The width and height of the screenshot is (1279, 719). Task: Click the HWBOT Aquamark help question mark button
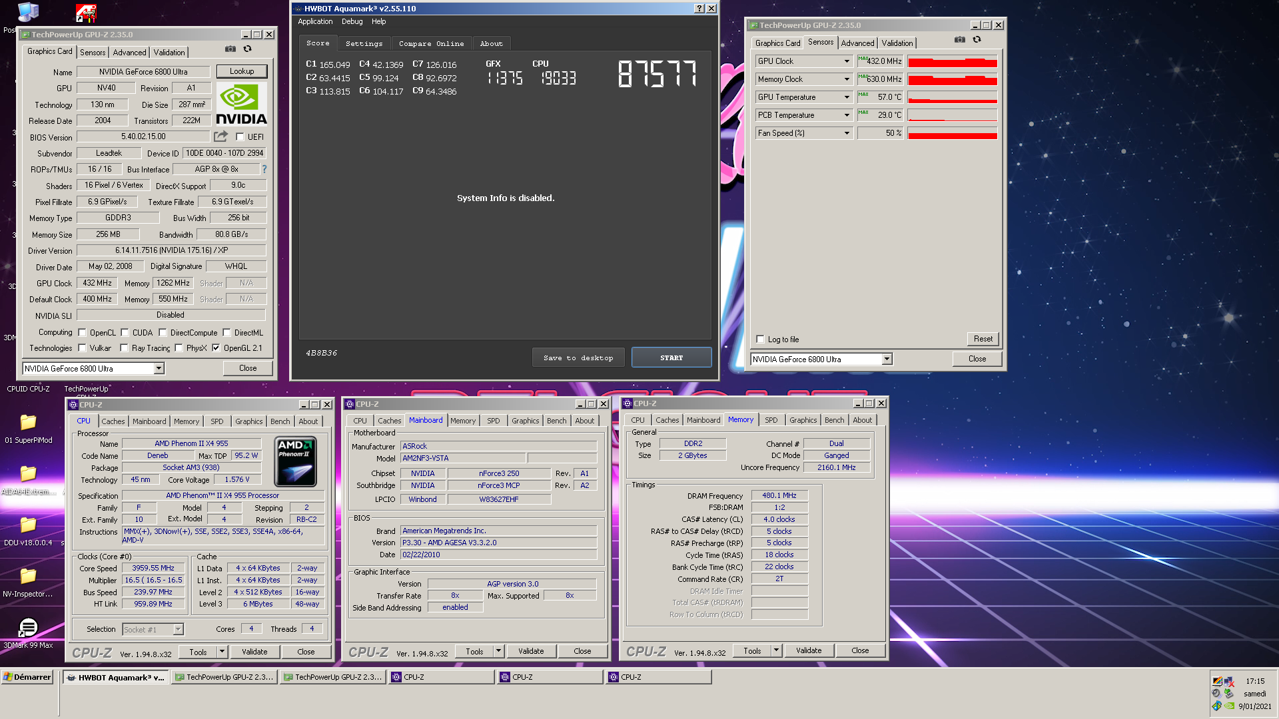(x=699, y=9)
